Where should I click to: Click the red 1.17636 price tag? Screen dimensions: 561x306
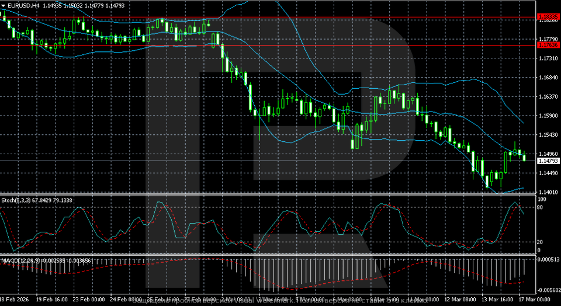pyautogui.click(x=548, y=45)
